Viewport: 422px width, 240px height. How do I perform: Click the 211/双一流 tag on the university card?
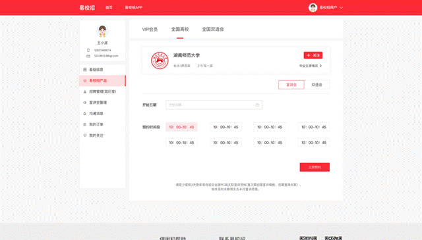click(x=205, y=66)
